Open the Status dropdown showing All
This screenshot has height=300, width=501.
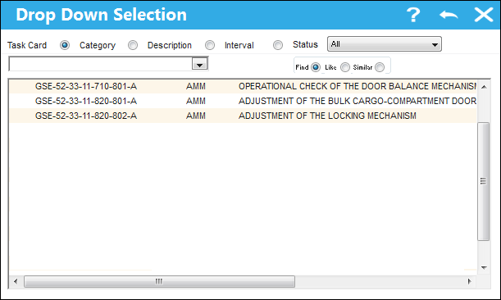point(385,44)
